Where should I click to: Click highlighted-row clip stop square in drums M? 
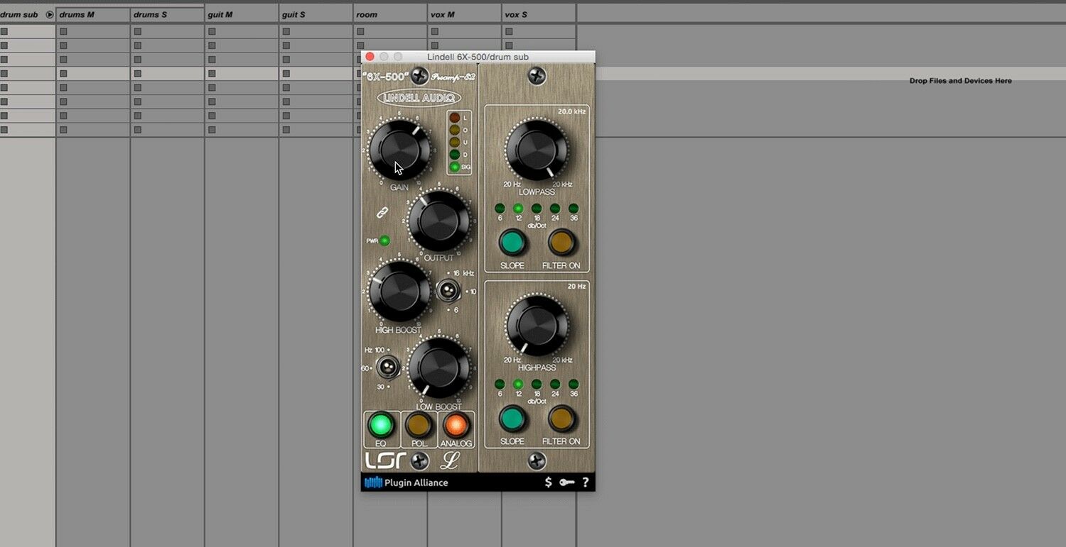click(x=63, y=74)
